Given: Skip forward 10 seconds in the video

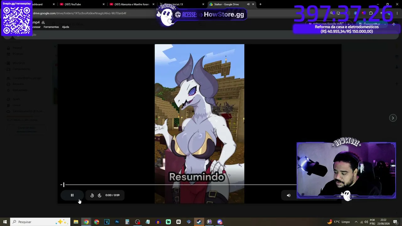Looking at the screenshot, I should click(x=100, y=195).
